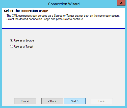The image size is (127, 108).
Task: Click the blue separator line under the header
Action: [x=63, y=29]
